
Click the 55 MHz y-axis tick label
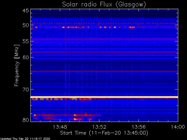tap(26, 41)
